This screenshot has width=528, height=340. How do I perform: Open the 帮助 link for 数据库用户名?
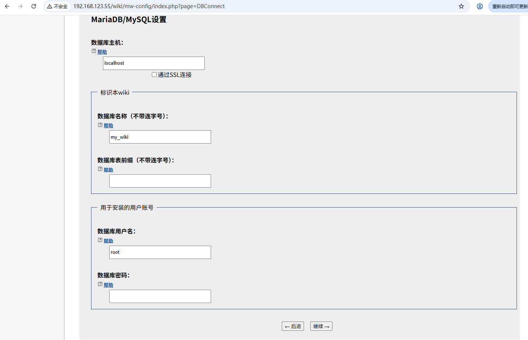tap(108, 241)
